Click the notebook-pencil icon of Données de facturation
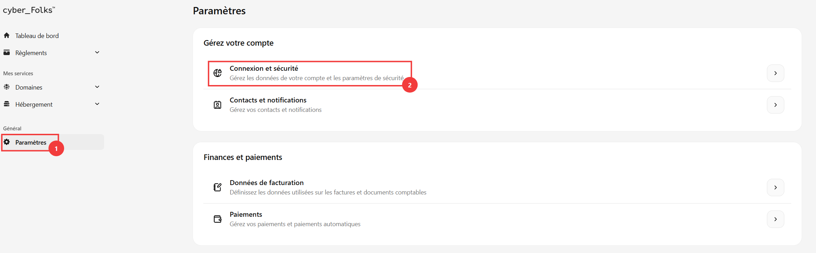The height and width of the screenshot is (253, 816). [218, 187]
